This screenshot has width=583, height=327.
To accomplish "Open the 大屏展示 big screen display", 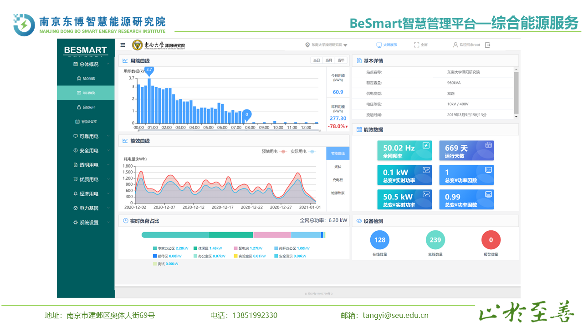I will tap(387, 45).
